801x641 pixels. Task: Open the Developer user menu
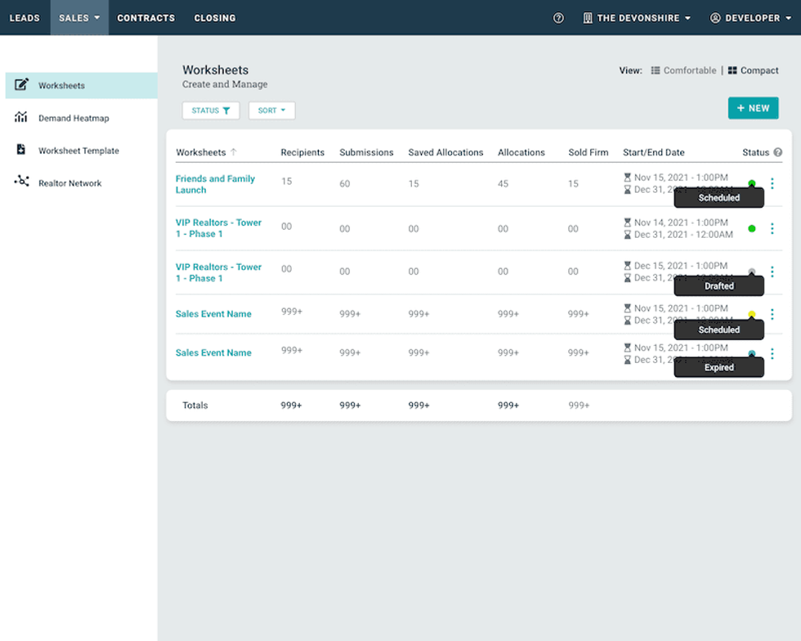tap(750, 18)
